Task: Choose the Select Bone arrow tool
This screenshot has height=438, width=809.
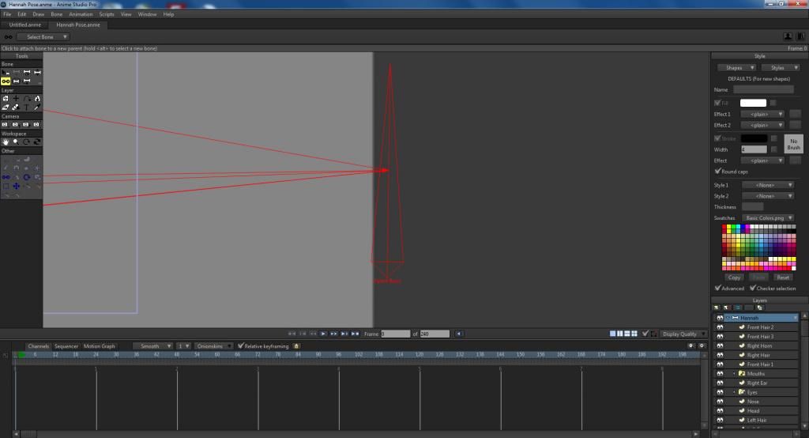Action: pos(6,72)
